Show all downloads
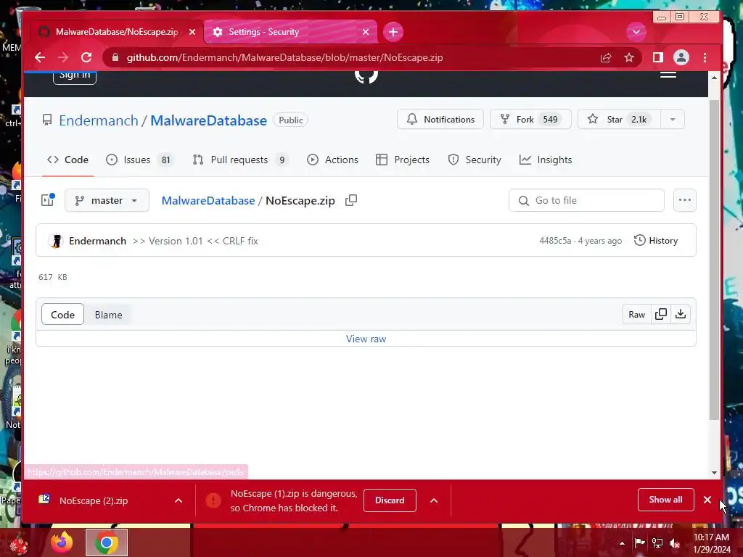The height and width of the screenshot is (557, 743). tap(666, 500)
